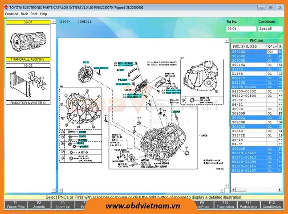
Task: Click the thumbnail list scroll-up arrow
Action: 53,21
